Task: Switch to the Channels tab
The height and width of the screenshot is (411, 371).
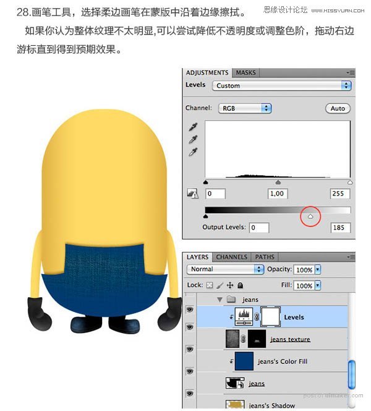Action: pos(232,257)
